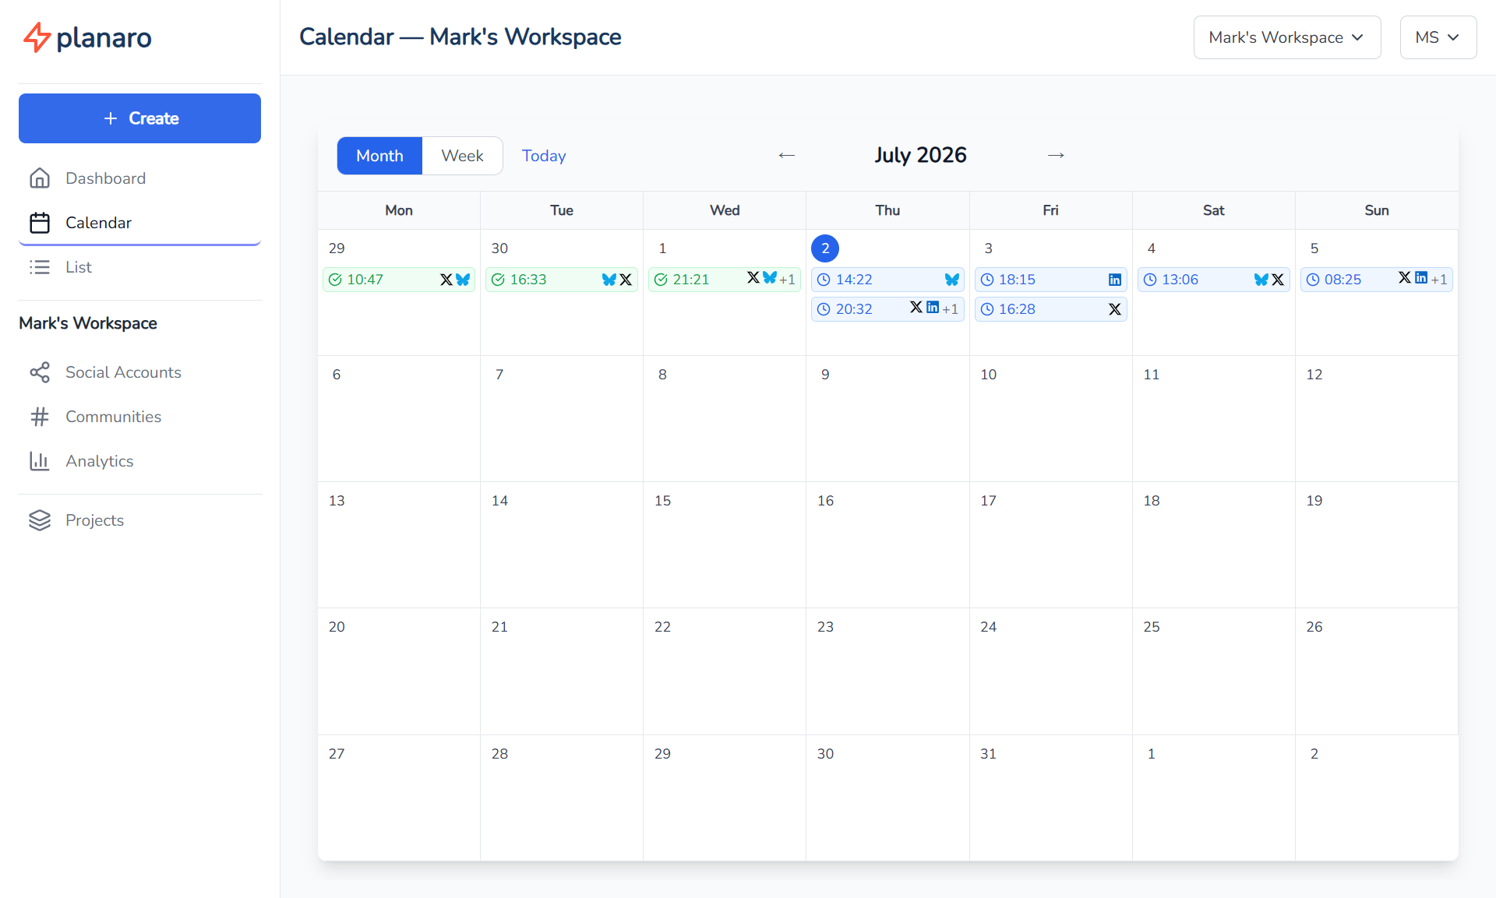
Task: Open the Dashboard home icon
Action: tap(40, 178)
